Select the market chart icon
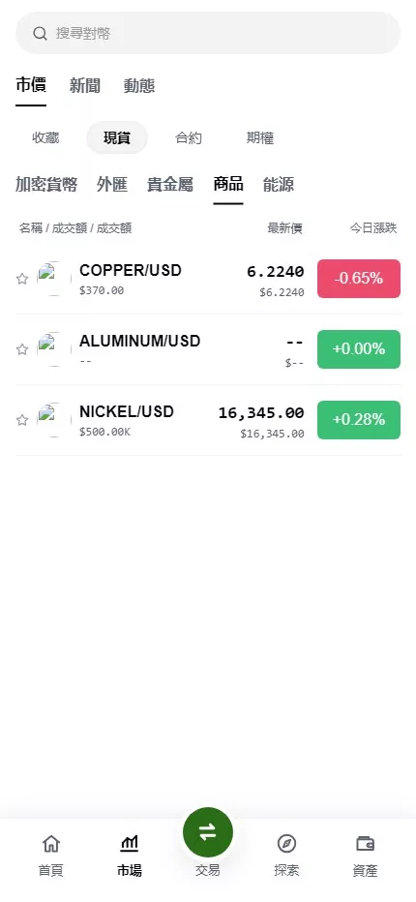 coord(130,844)
